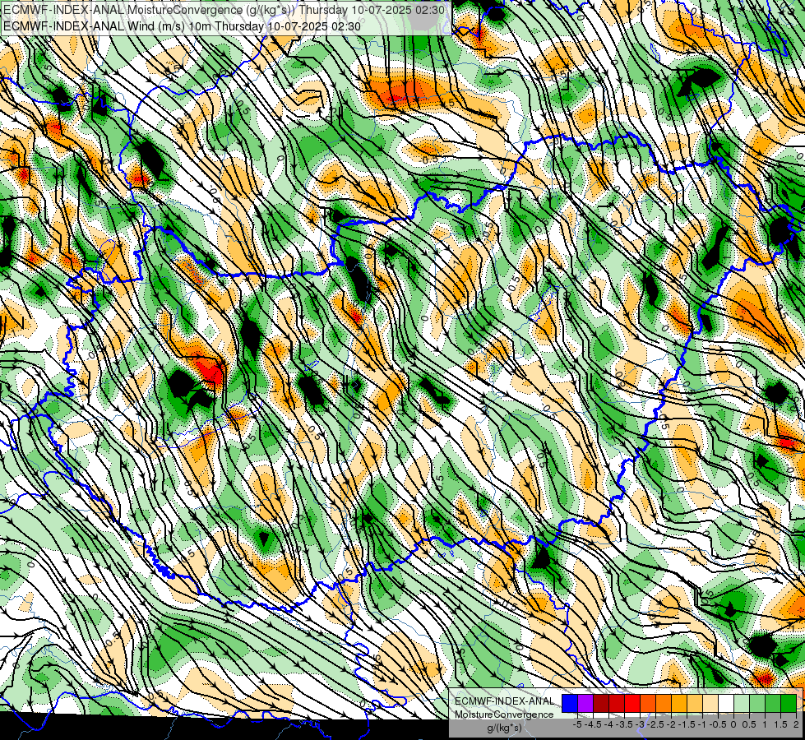Image resolution: width=805 pixels, height=740 pixels.
Task: Pick the white legend swatch
Action: (726, 704)
